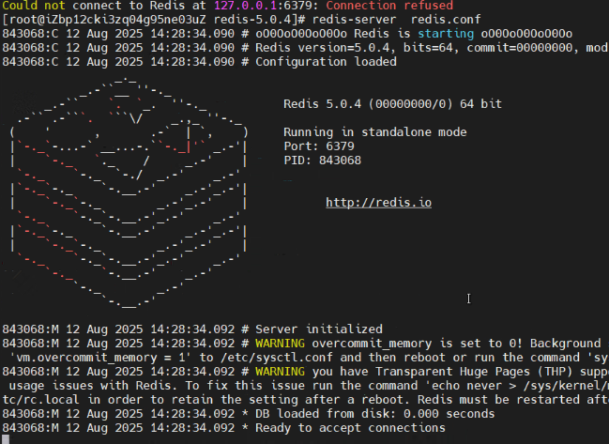Click the Redis ASCII cube logo

129,192
